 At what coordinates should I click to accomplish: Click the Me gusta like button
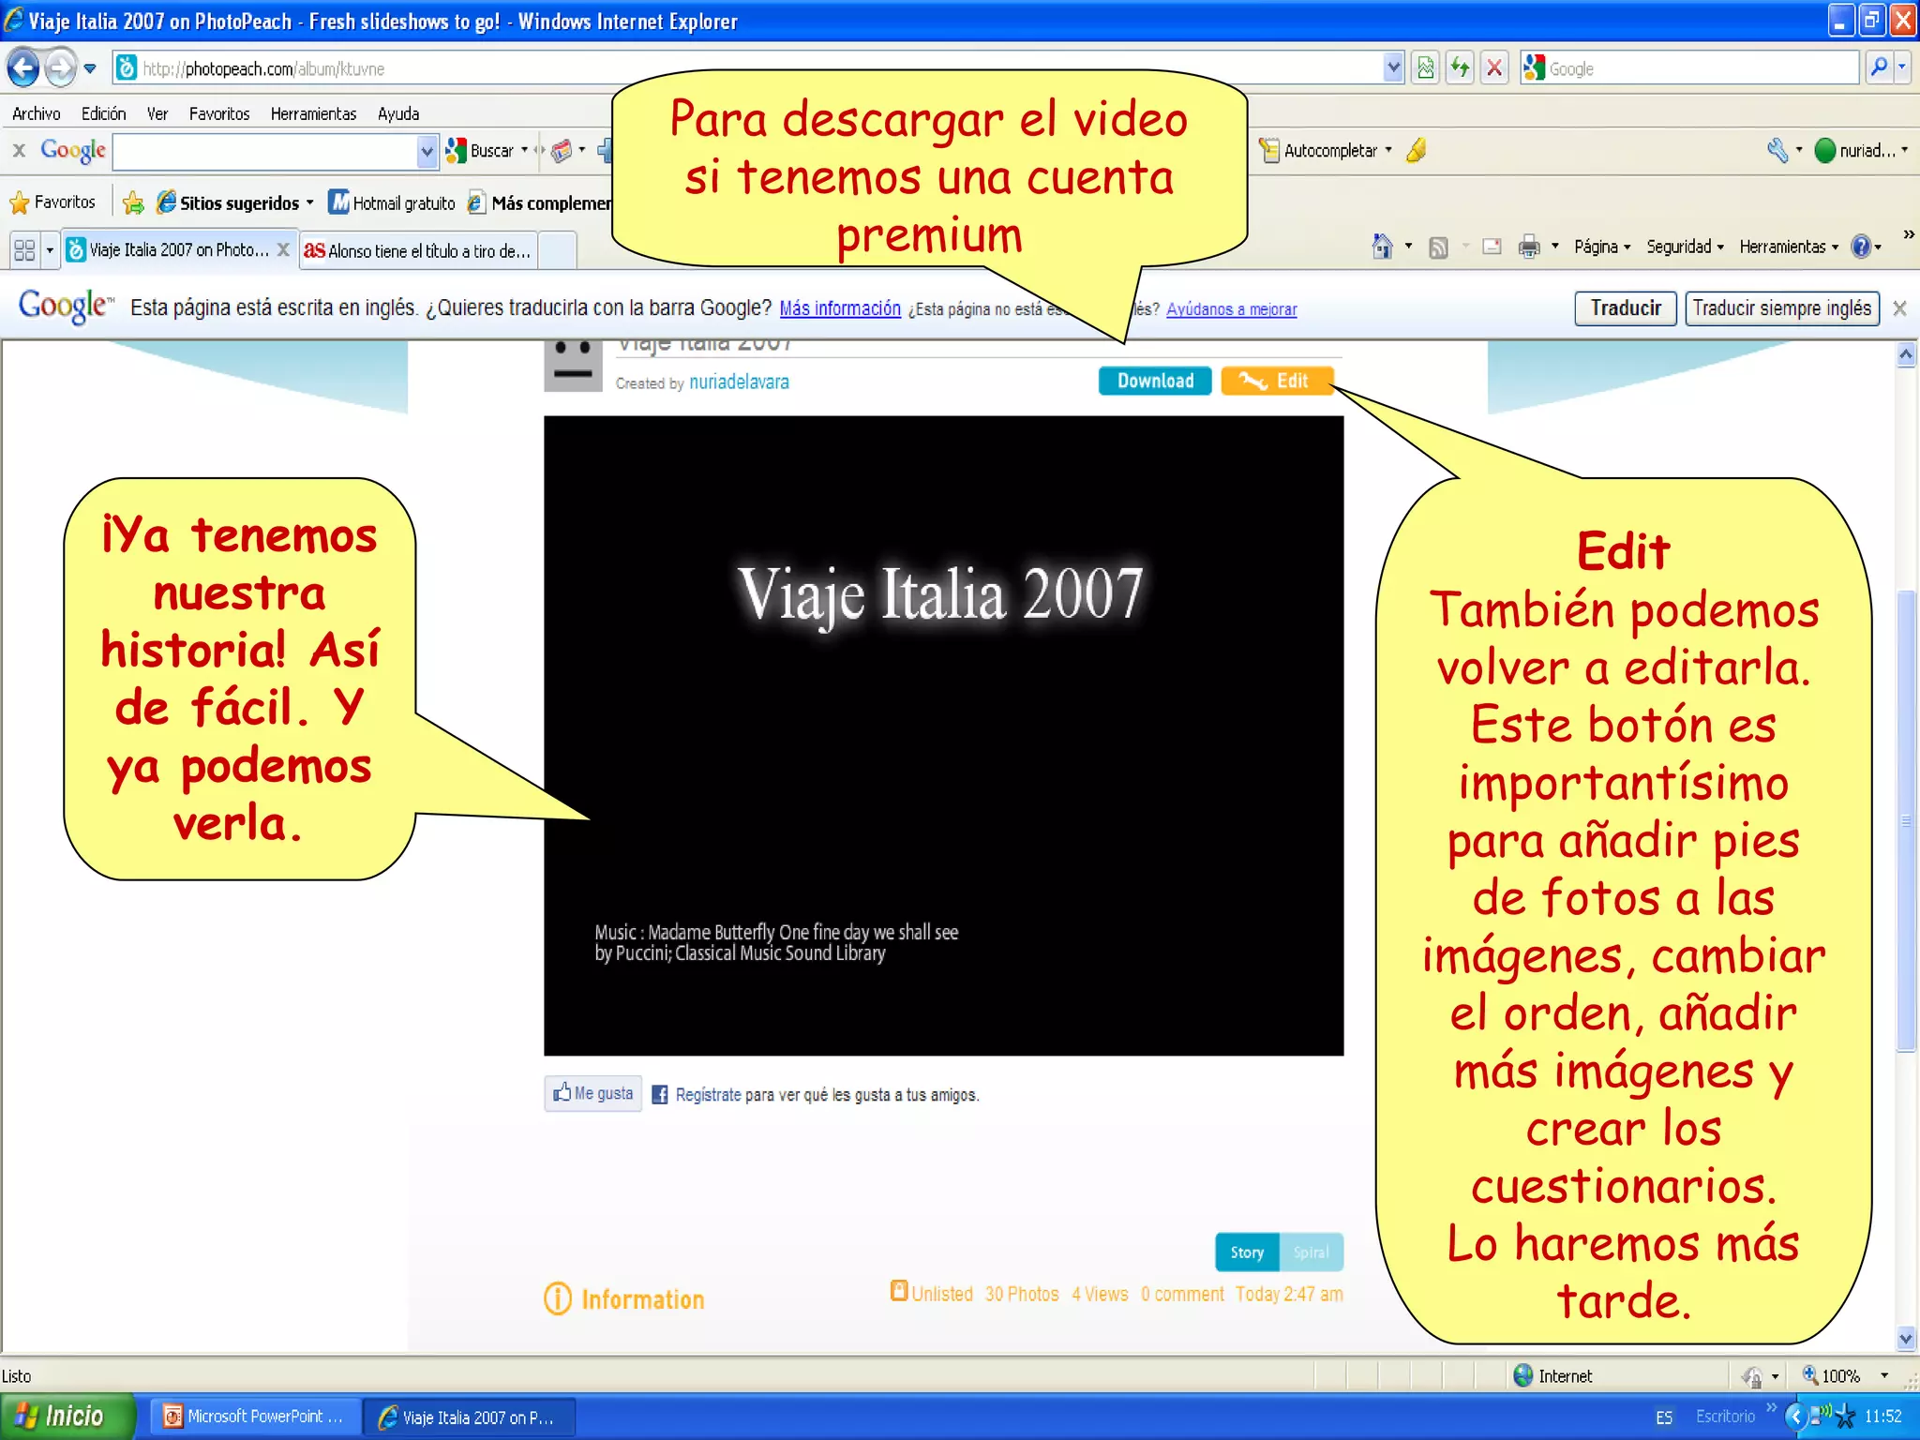[593, 1093]
